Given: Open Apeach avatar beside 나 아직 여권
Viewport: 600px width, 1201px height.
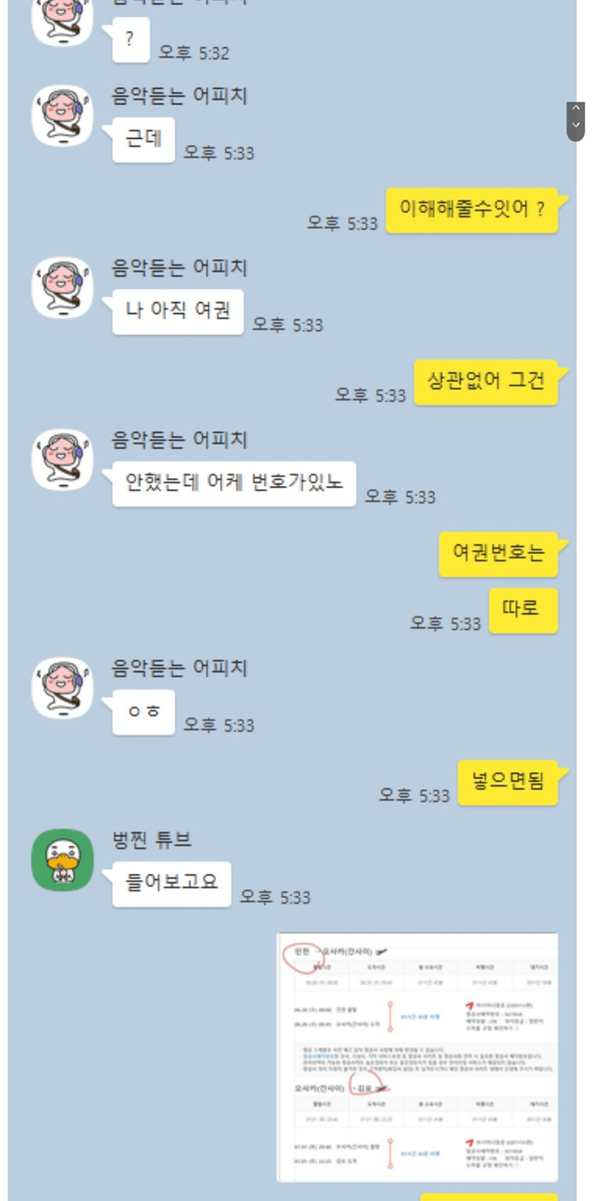Looking at the screenshot, I should (x=62, y=287).
